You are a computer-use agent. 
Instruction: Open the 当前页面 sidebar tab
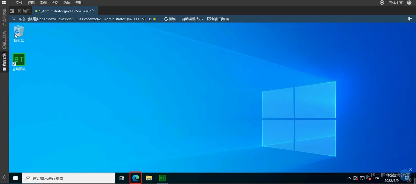(4, 17)
